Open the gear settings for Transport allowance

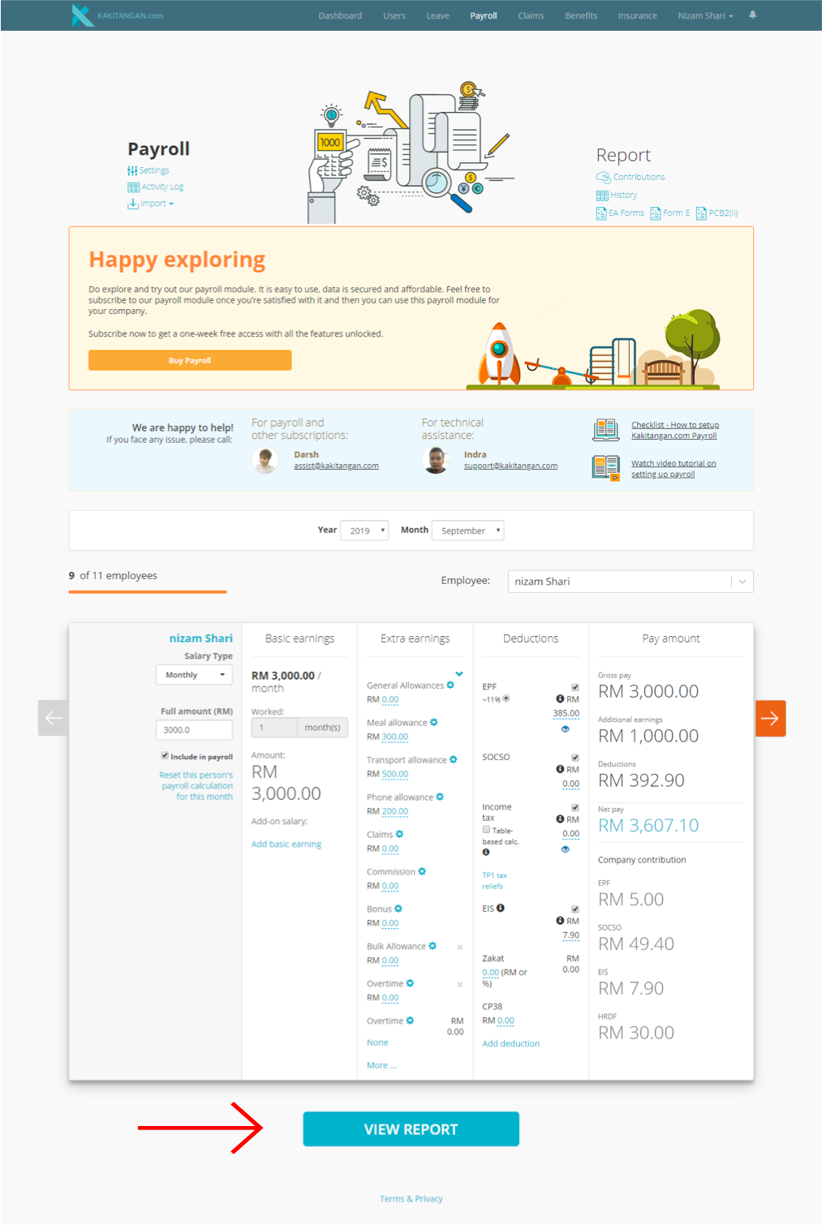[454, 759]
